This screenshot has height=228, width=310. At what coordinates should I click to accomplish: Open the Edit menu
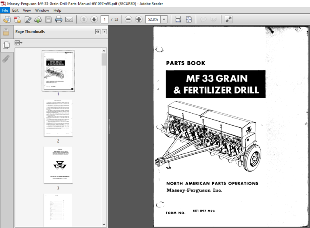coord(15,10)
